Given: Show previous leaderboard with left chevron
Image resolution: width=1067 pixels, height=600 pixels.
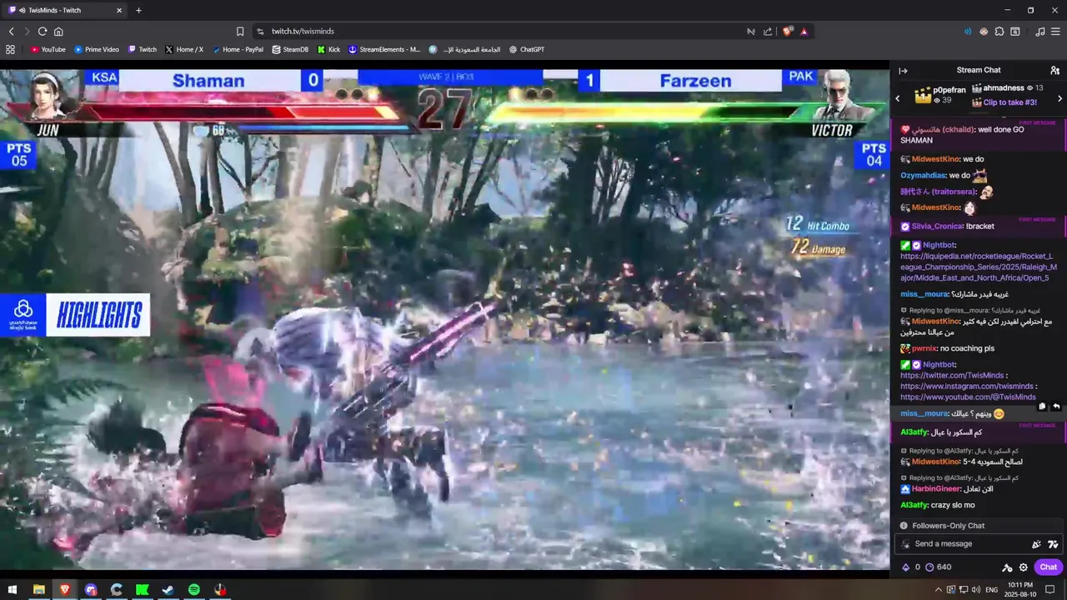Looking at the screenshot, I should click(898, 98).
